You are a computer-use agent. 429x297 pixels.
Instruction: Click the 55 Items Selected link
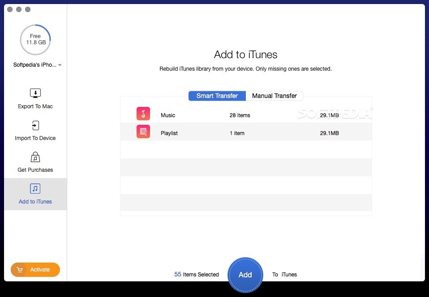(x=196, y=274)
